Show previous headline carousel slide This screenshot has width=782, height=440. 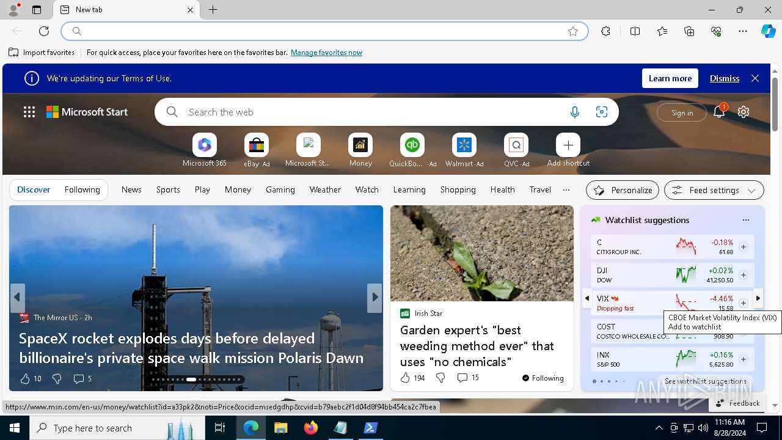coord(17,298)
